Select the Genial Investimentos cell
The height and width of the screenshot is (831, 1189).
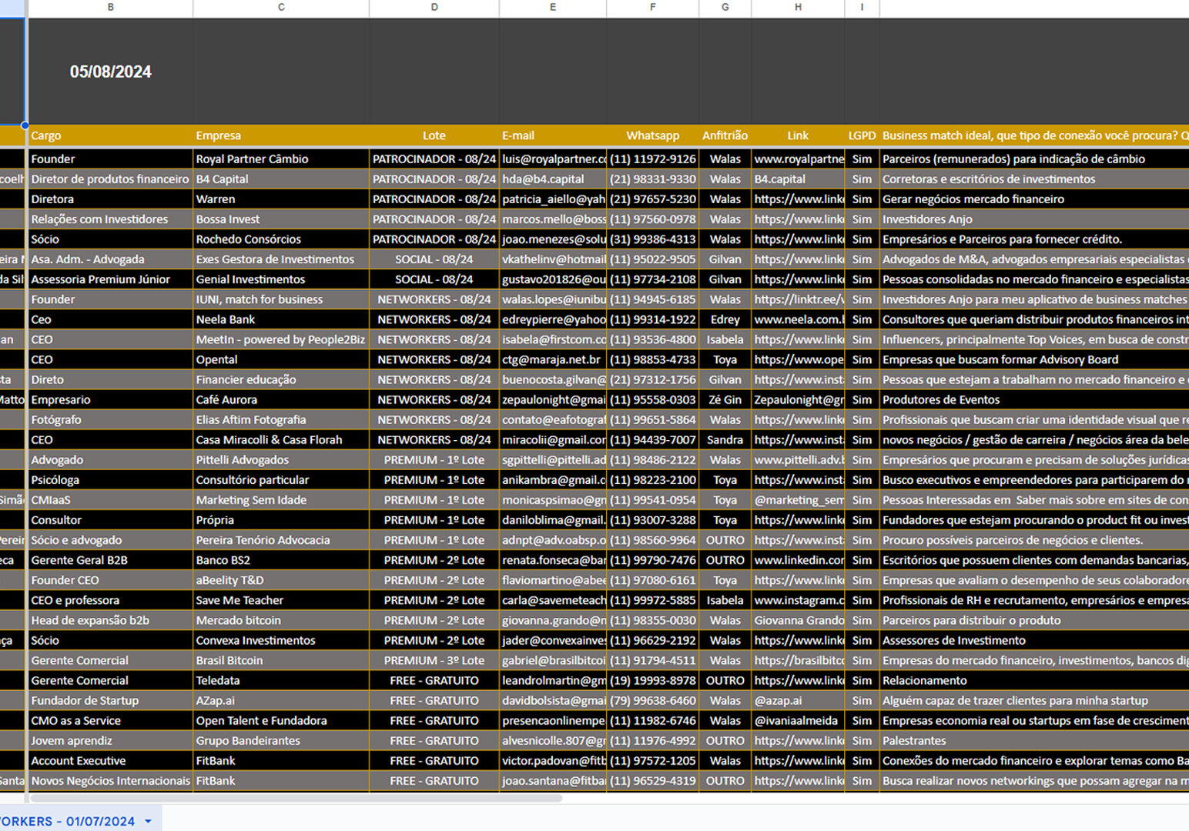(281, 279)
